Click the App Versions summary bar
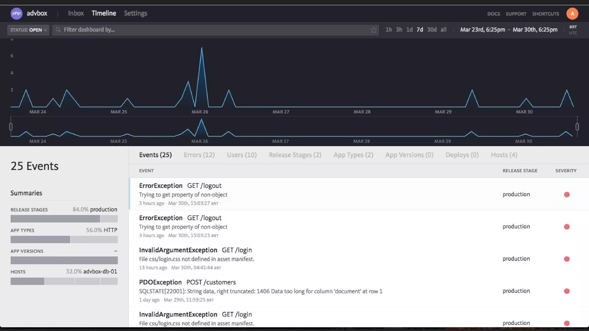The image size is (589, 331). pyautogui.click(x=64, y=260)
